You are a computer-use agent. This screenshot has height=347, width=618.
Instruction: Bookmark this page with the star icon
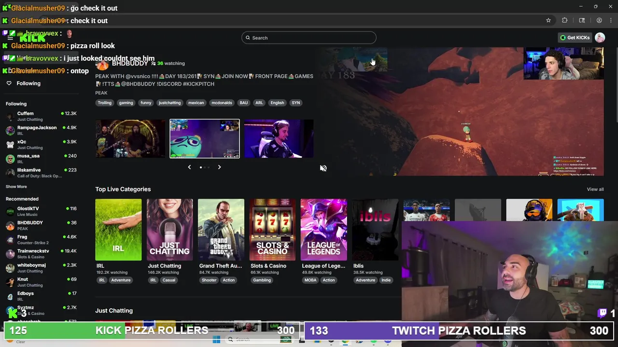[x=548, y=20]
